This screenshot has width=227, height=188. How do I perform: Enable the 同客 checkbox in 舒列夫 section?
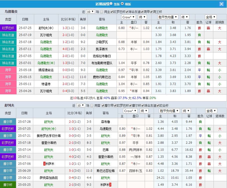coord(92,105)
